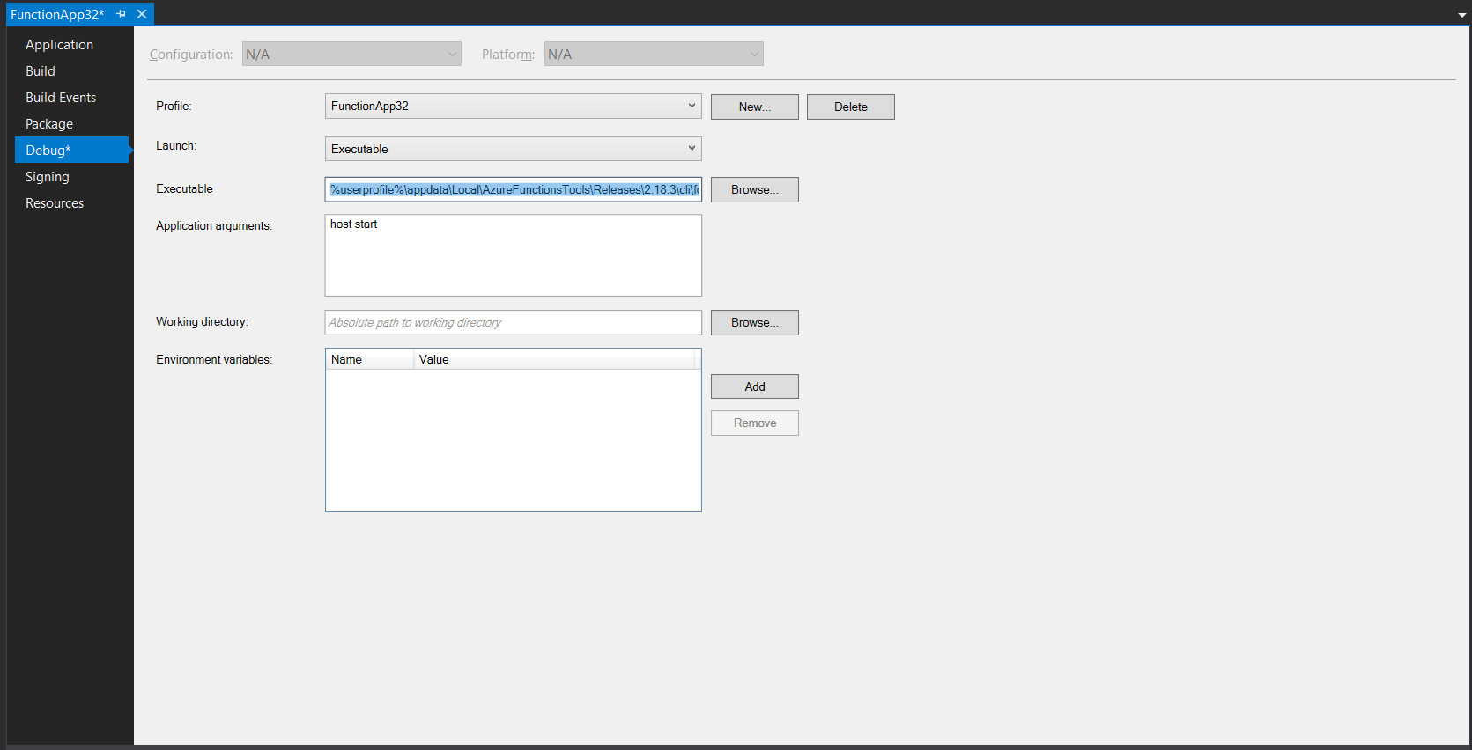Focus the Working directory field

[514, 322]
